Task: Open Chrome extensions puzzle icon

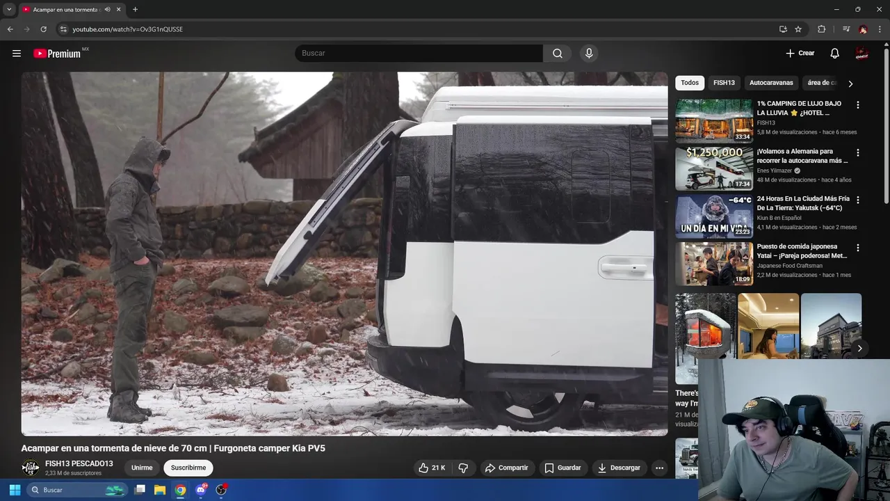Action: [822, 29]
